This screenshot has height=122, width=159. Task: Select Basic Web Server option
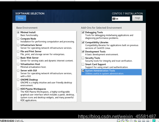pos(18,58)
